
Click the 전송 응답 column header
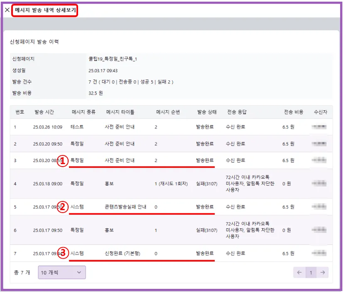(x=237, y=112)
